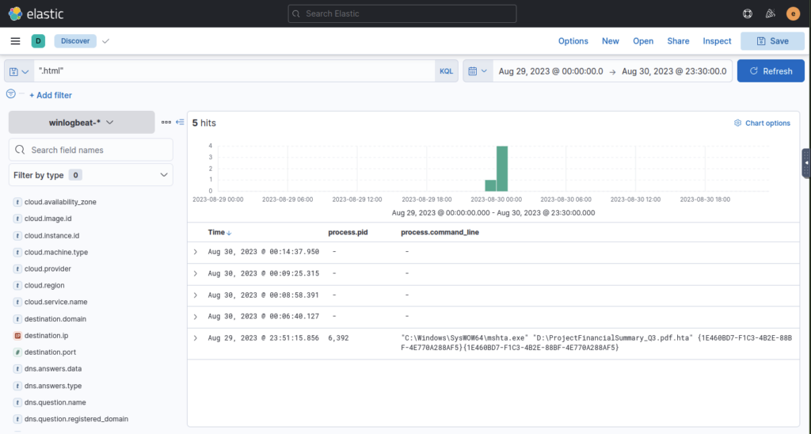Save the search with Save button

click(773, 41)
